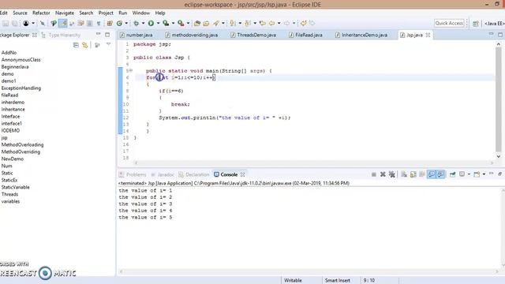
Task: Click the Remove Launch icon in Console
Action: point(383,174)
